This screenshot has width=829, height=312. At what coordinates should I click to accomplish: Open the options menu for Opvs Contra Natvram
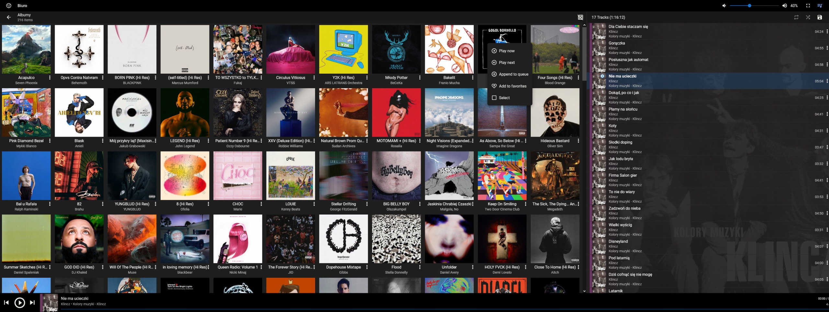103,78
